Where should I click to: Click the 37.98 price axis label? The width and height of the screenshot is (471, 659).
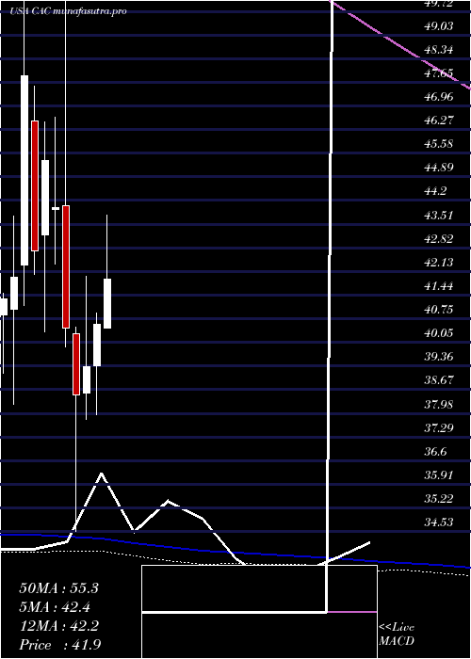pos(439,404)
